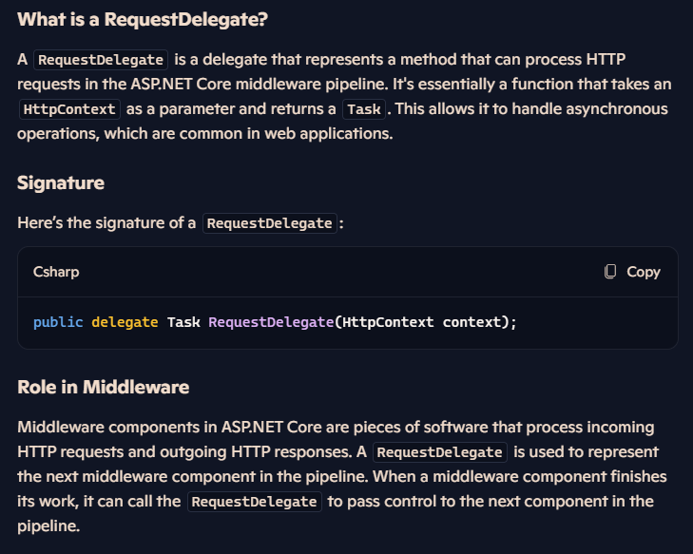
Task: Click the Csharp language label
Action: (56, 272)
